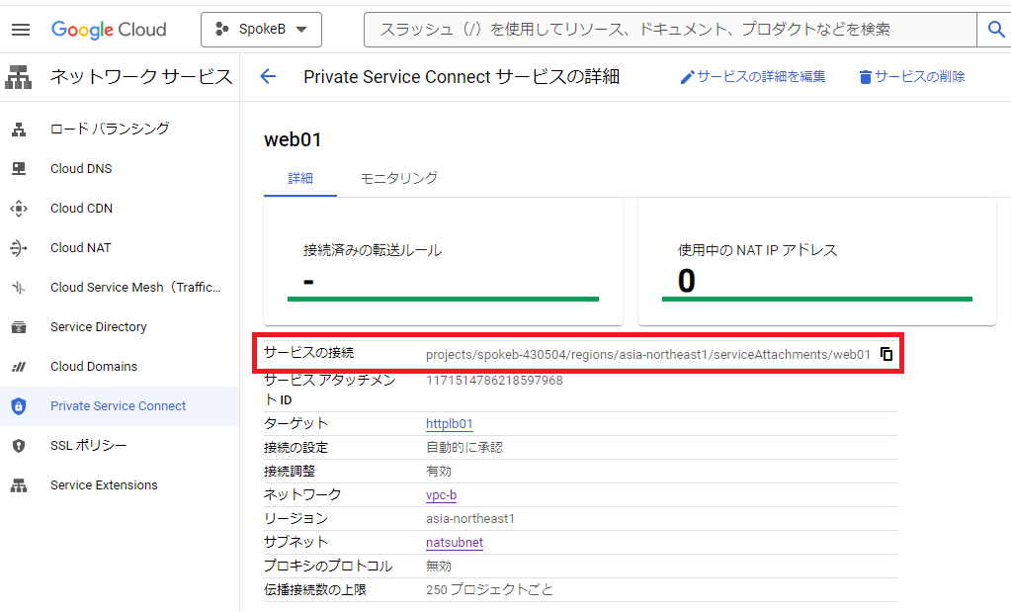1011x612 pixels.
Task: Click the edit service details button
Action: 753,77
